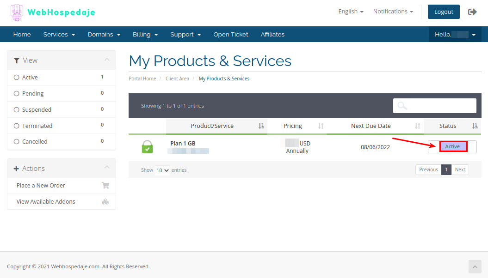Image resolution: width=488 pixels, height=278 pixels.
Task: Click View Available Addons link
Action: coord(46,202)
